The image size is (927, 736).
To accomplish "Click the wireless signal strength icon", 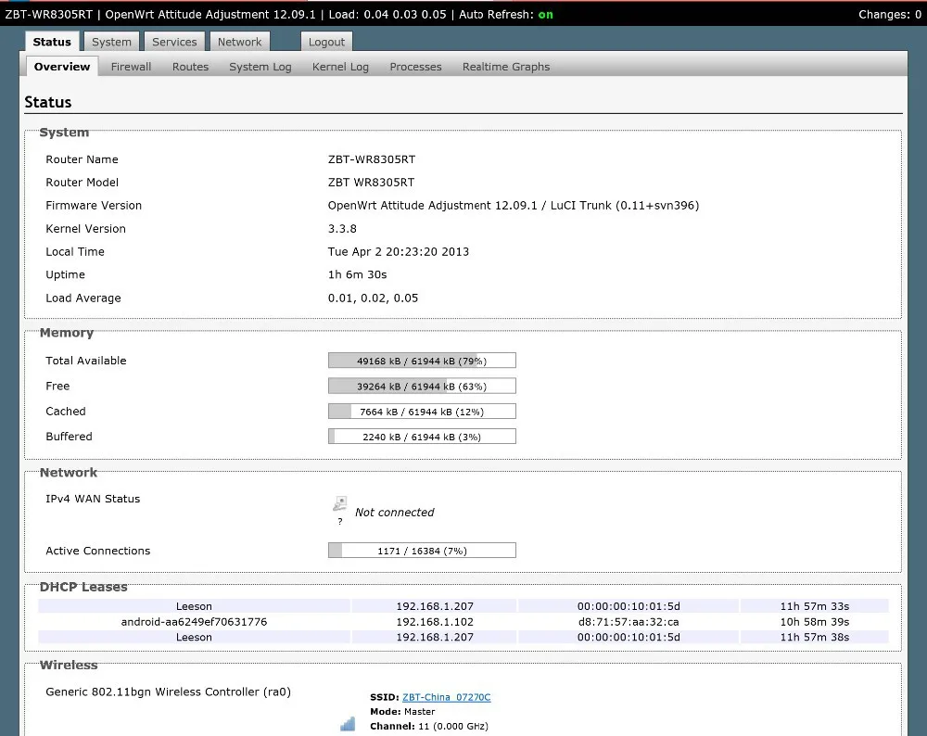I will point(348,724).
